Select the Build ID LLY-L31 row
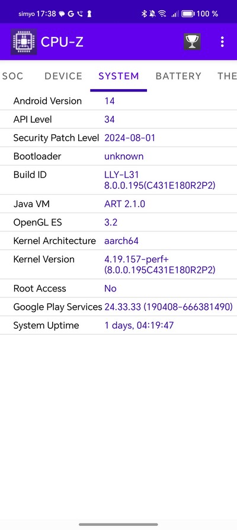The width and height of the screenshot is (237, 530). tap(118, 180)
